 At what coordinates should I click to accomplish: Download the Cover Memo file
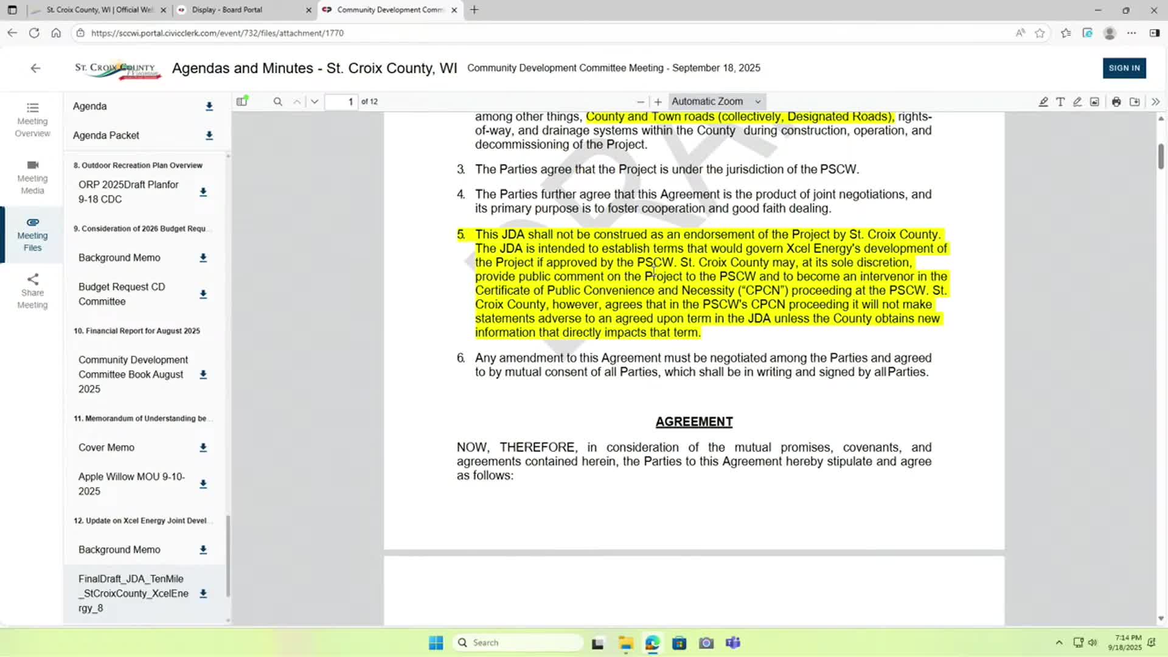pos(203,448)
